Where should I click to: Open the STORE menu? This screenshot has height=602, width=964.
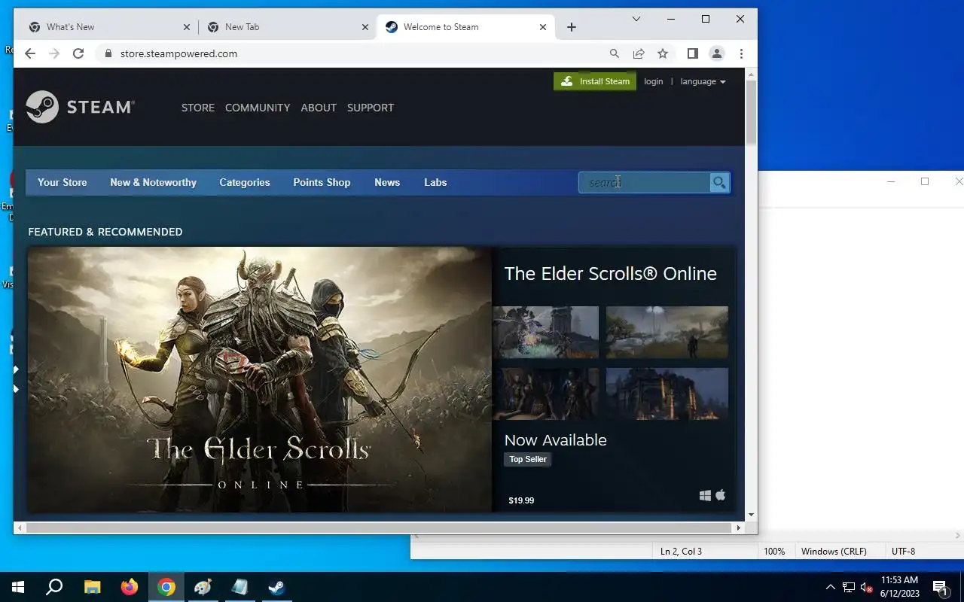pos(198,108)
